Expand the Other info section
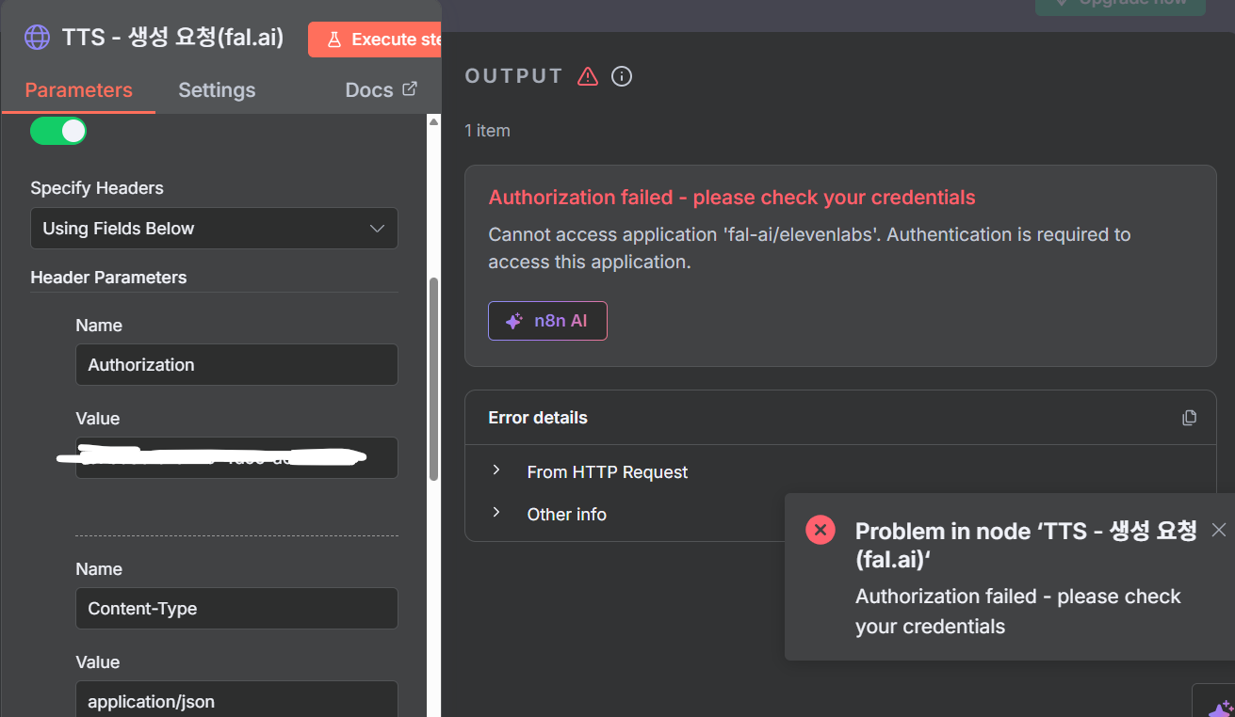The image size is (1235, 717). 496,514
